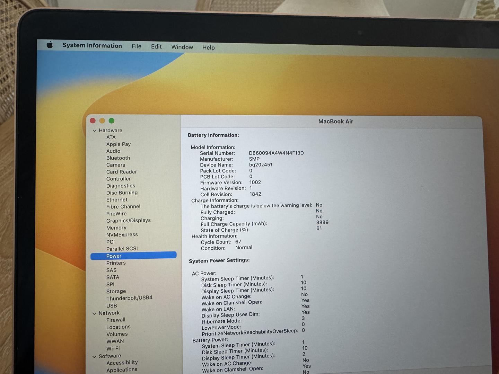Screen dimensions: 499x374
Task: Select Card Reader in the sidebar
Action: tap(122, 172)
